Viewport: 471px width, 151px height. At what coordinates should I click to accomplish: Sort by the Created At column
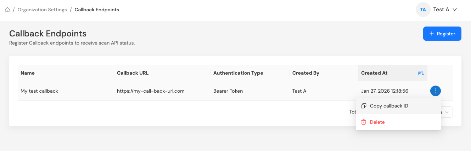(x=374, y=73)
